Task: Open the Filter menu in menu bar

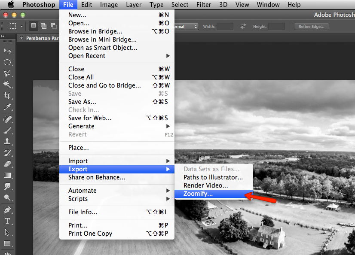Action: click(204, 5)
